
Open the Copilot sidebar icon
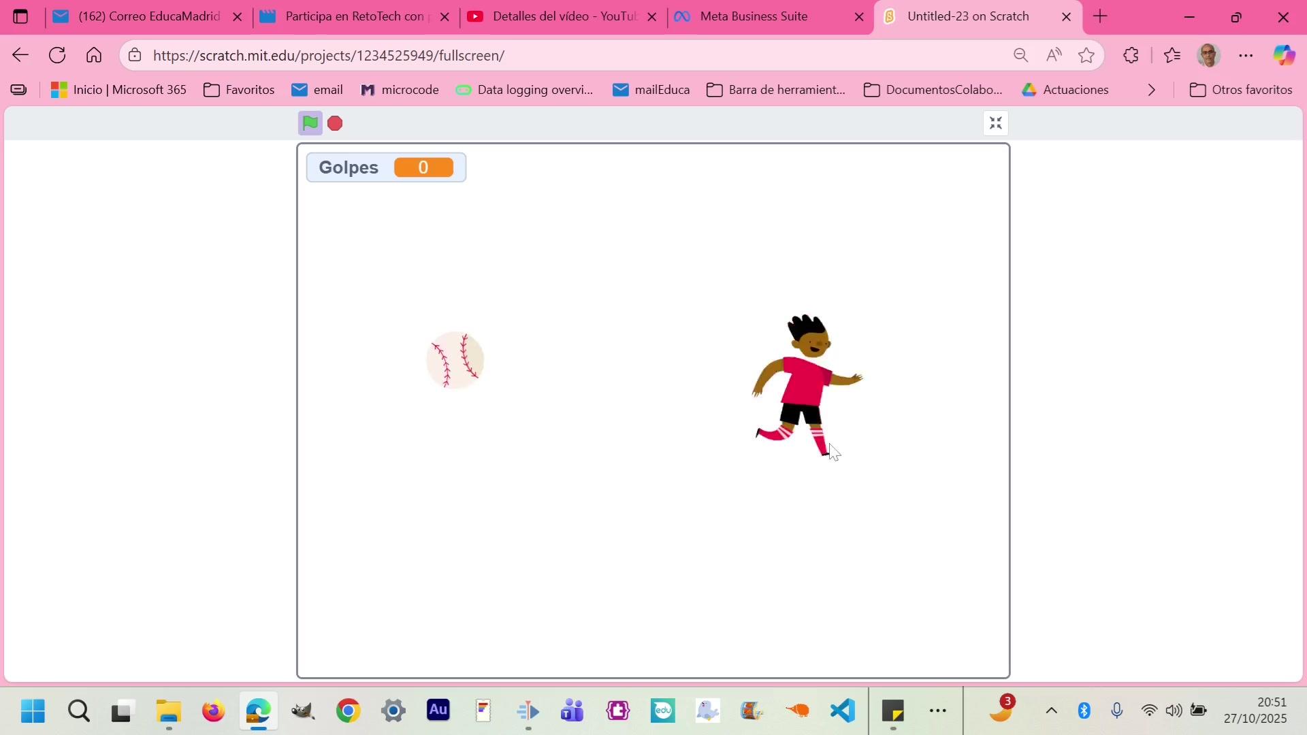pyautogui.click(x=1284, y=55)
